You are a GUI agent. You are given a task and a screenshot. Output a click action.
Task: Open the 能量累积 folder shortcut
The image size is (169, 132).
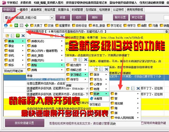click(63, 26)
